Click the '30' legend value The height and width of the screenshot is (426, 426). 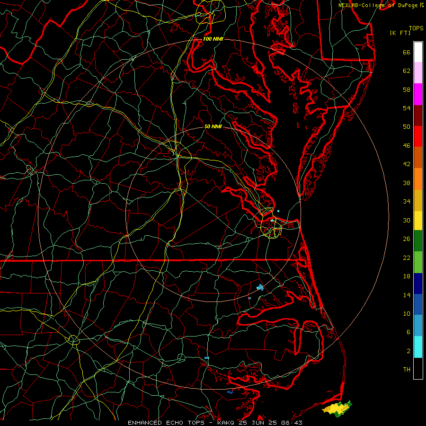[x=407, y=220]
